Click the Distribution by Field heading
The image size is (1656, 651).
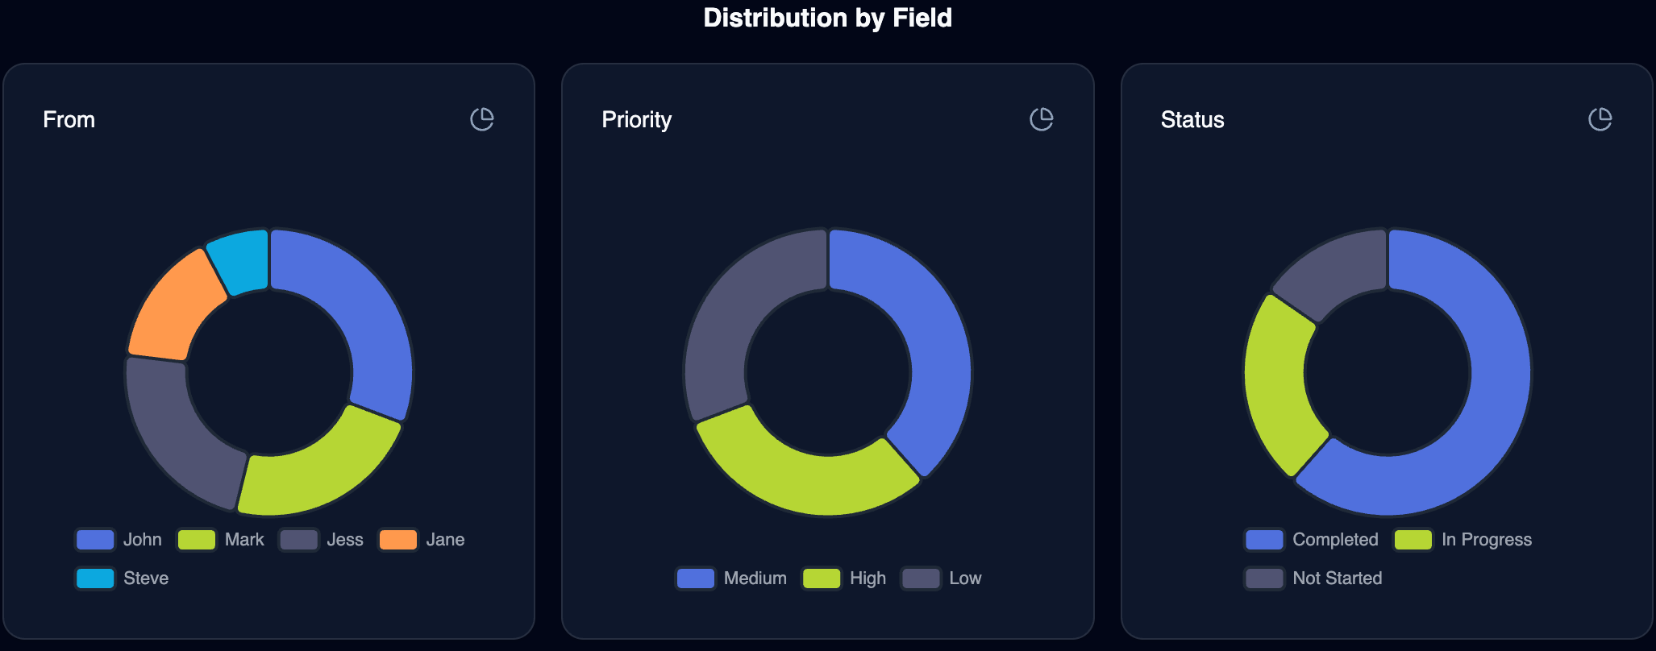coord(826,17)
